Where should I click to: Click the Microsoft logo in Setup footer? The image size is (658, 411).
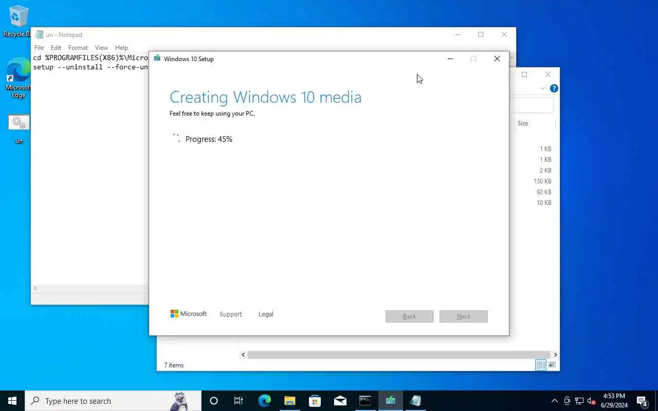189,313
